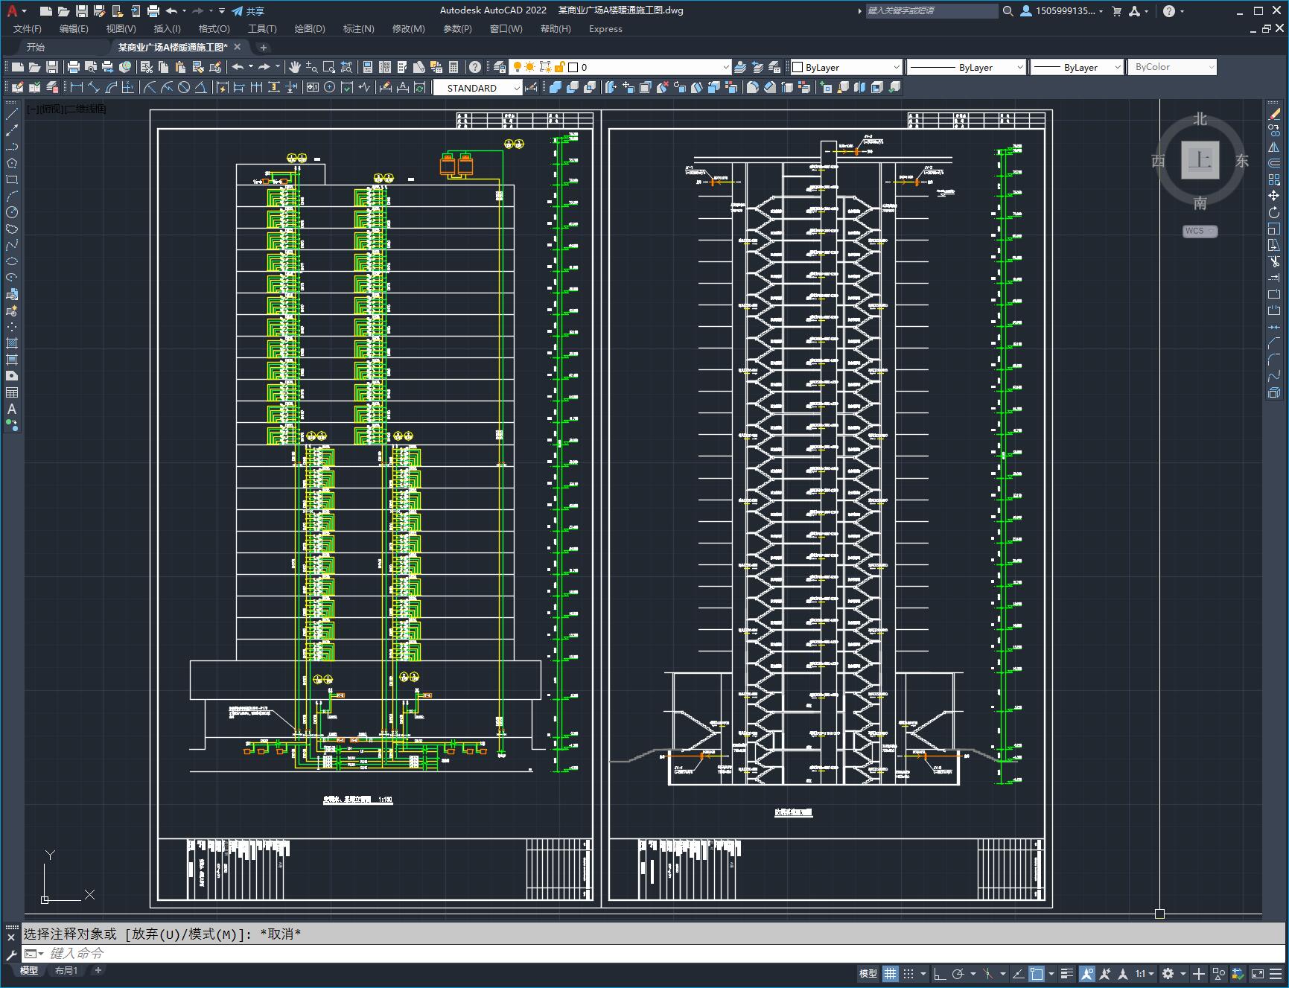Select the Erase tool in modify toolbar

(1274, 114)
